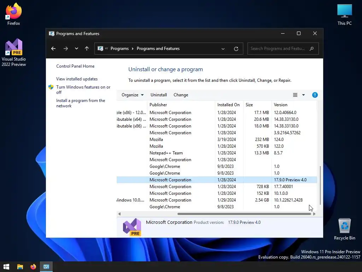Click Programs breadcrumb in address bar

tap(119, 49)
